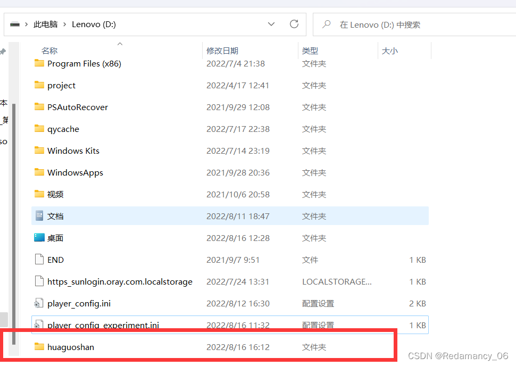Select the player_config_experiment.ini file icon
The height and width of the screenshot is (366, 516).
pyautogui.click(x=39, y=323)
